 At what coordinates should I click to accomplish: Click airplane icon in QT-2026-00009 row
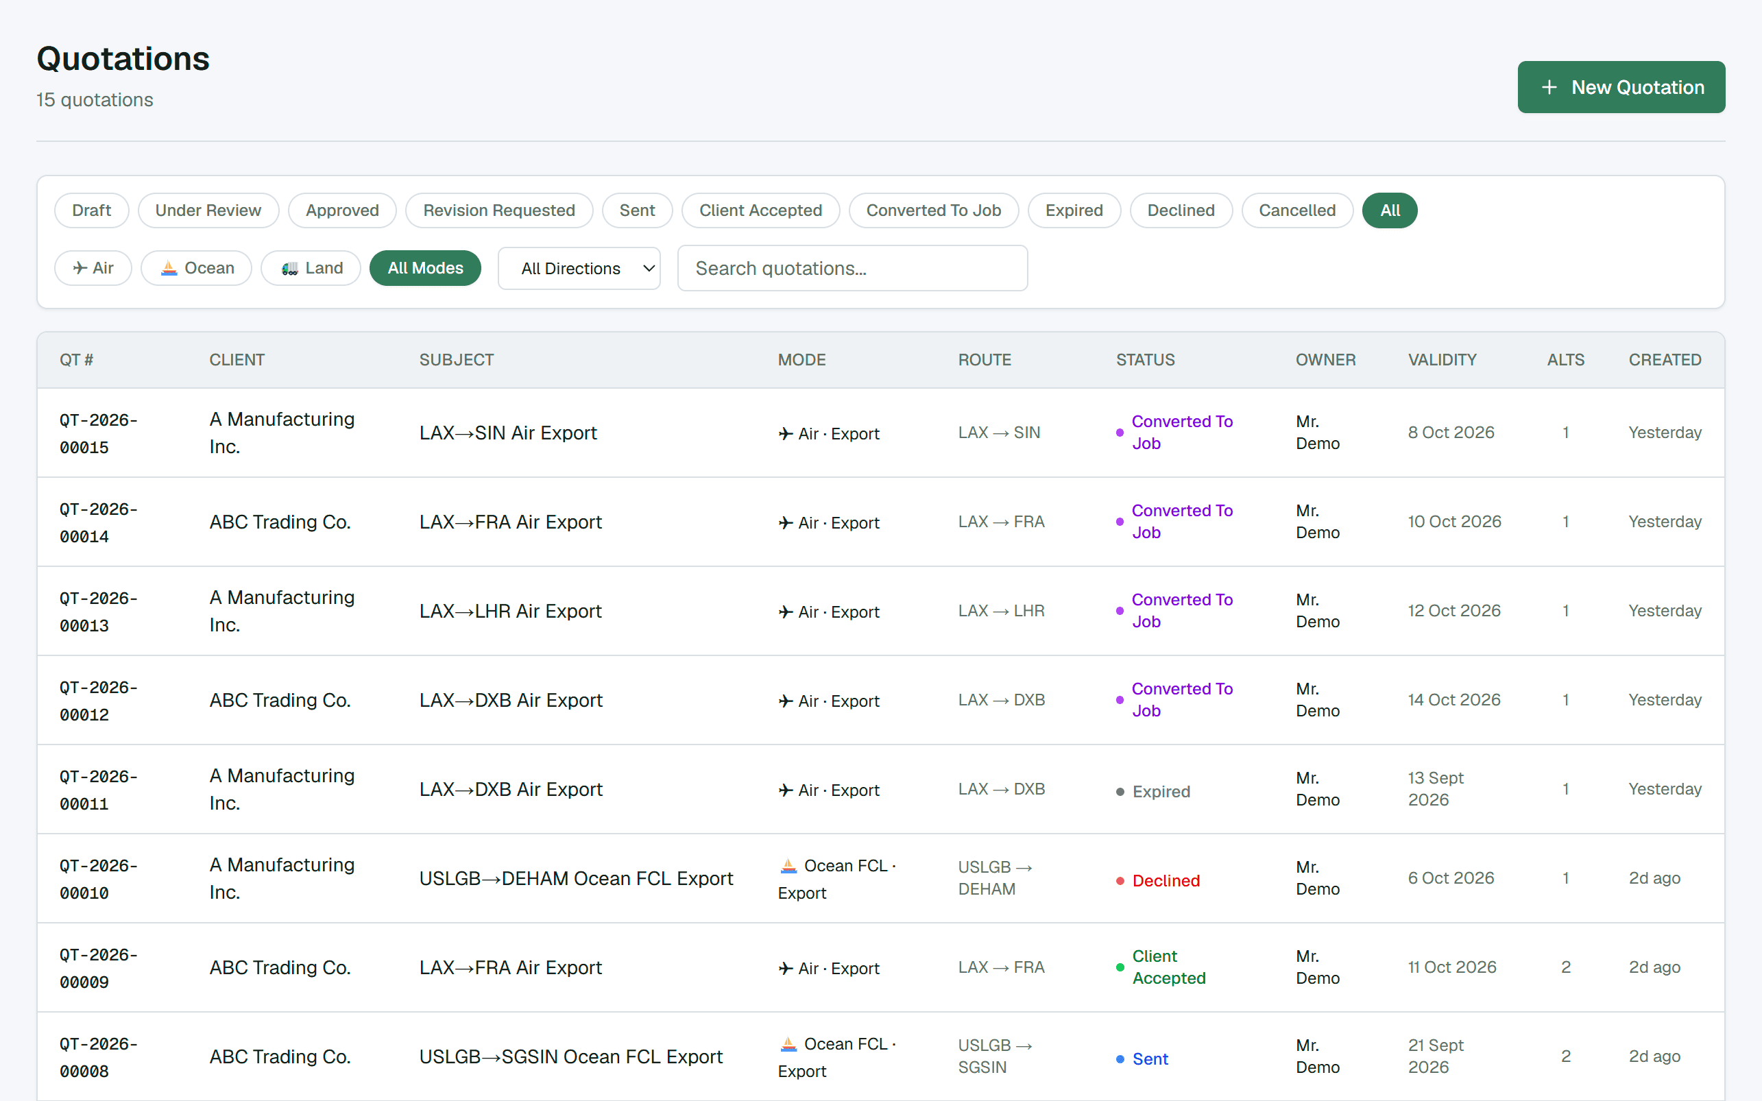786,969
